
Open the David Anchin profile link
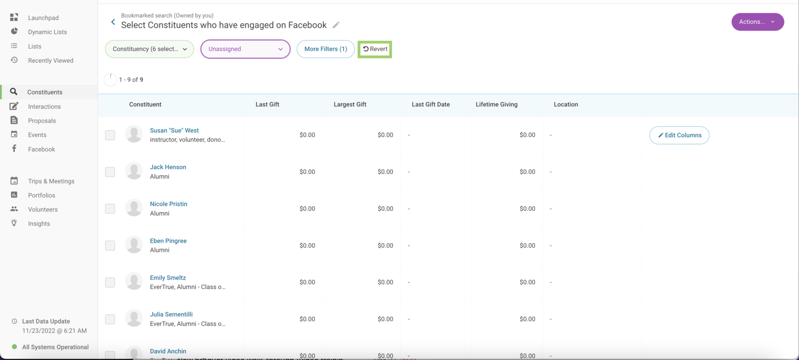click(x=168, y=351)
